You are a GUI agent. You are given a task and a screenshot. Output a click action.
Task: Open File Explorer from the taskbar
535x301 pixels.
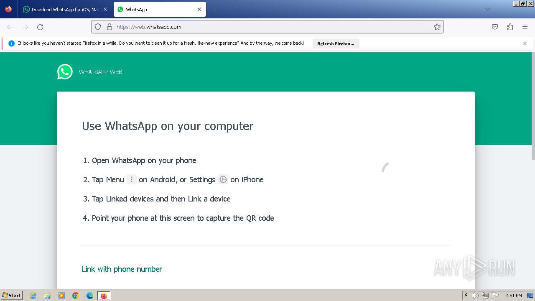47,296
